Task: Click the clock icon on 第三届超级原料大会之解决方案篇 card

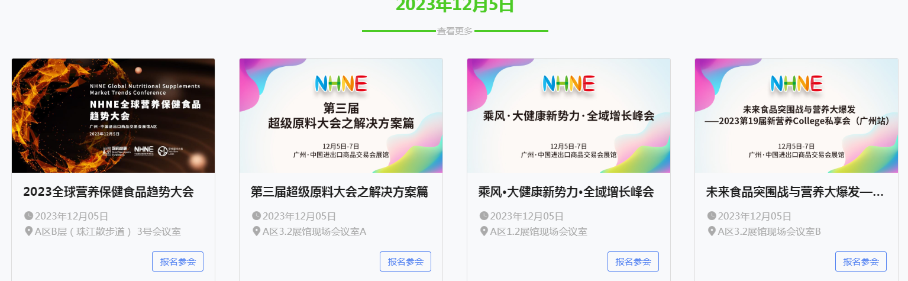Action: 256,216
